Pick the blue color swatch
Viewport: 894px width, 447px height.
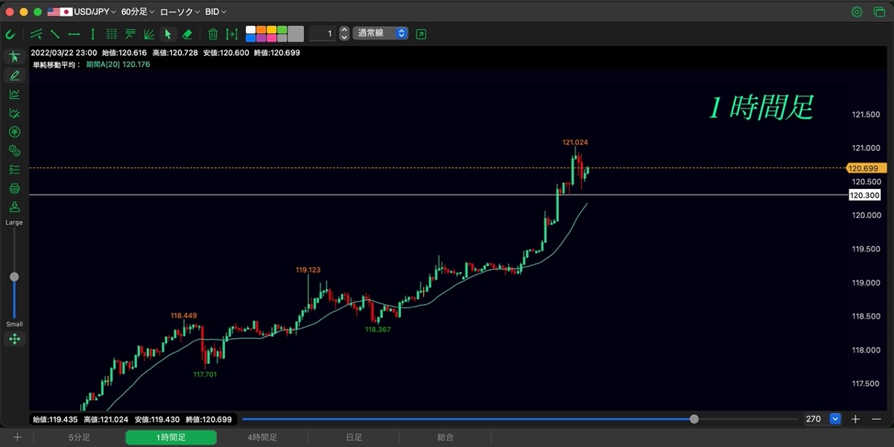pos(251,38)
